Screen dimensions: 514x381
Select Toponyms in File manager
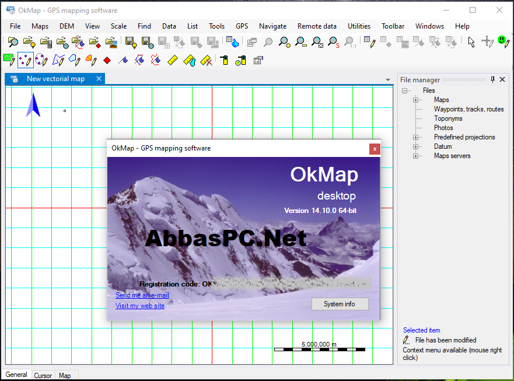(x=448, y=118)
